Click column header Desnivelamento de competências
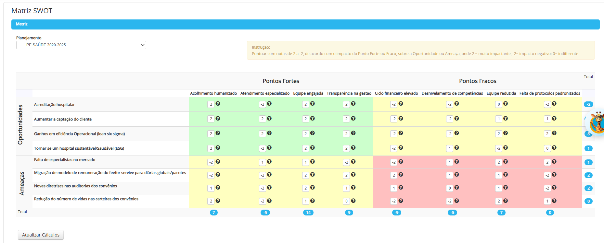 452,93
